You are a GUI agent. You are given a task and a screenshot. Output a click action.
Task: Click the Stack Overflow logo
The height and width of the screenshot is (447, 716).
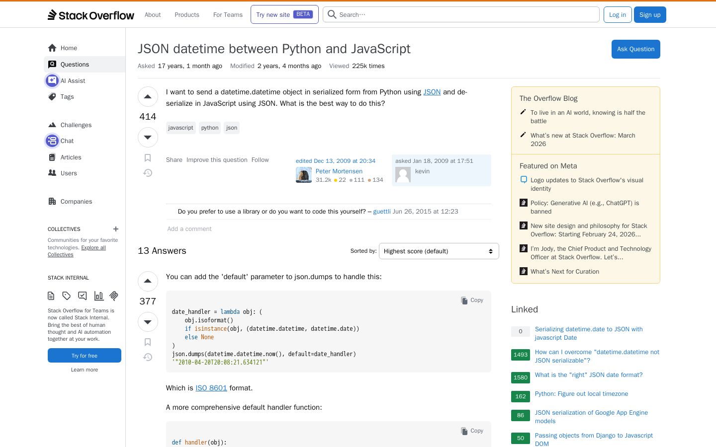tap(91, 15)
